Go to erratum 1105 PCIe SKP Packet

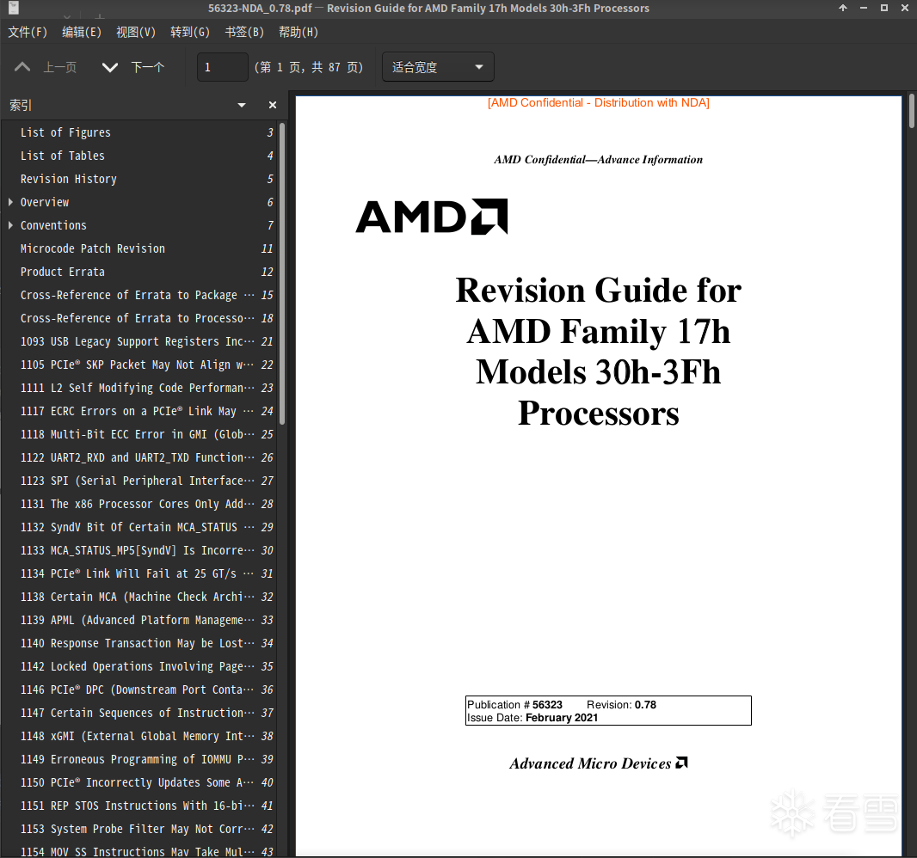(x=139, y=365)
